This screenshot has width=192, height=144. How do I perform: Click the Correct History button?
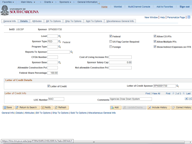[x=181, y=107]
